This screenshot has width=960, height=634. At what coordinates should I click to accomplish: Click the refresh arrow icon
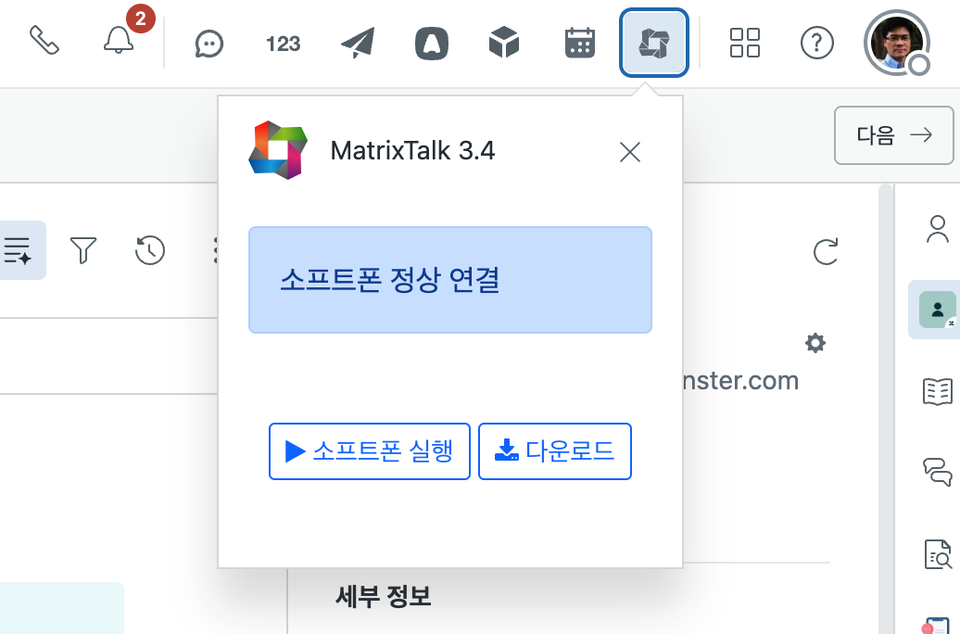[825, 251]
